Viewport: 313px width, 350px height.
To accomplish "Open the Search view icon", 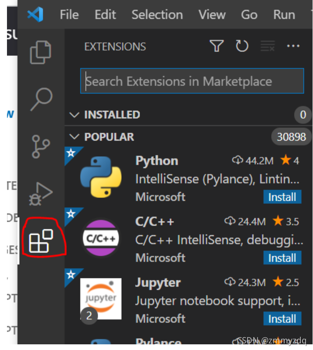I will click(x=41, y=99).
